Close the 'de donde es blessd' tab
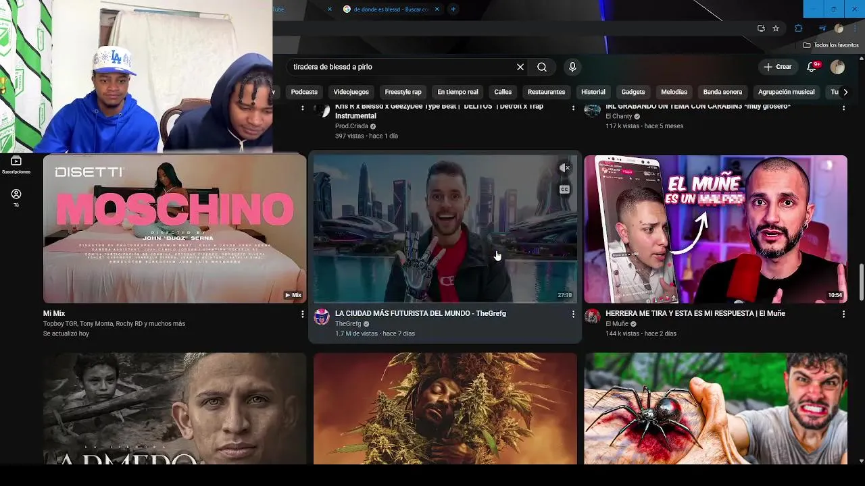865x486 pixels. pyautogui.click(x=437, y=9)
